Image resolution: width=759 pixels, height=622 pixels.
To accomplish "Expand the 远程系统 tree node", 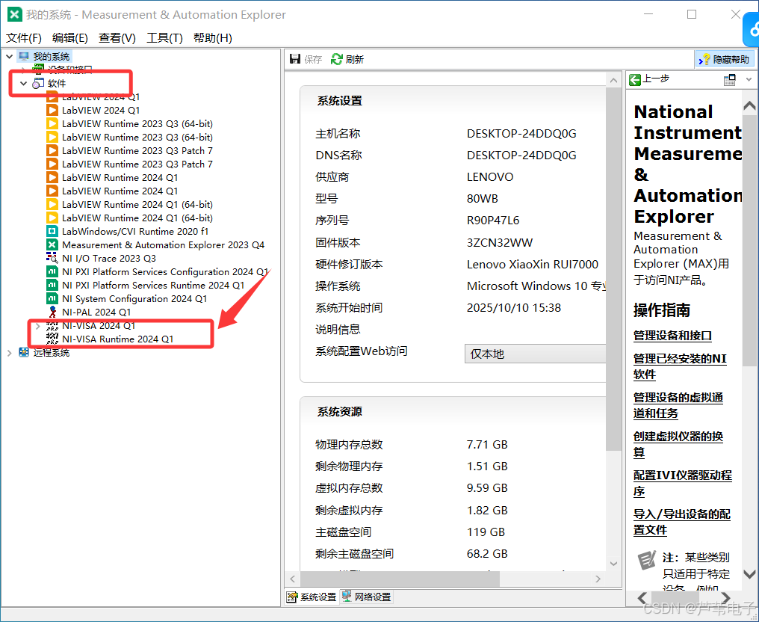I will [x=9, y=353].
